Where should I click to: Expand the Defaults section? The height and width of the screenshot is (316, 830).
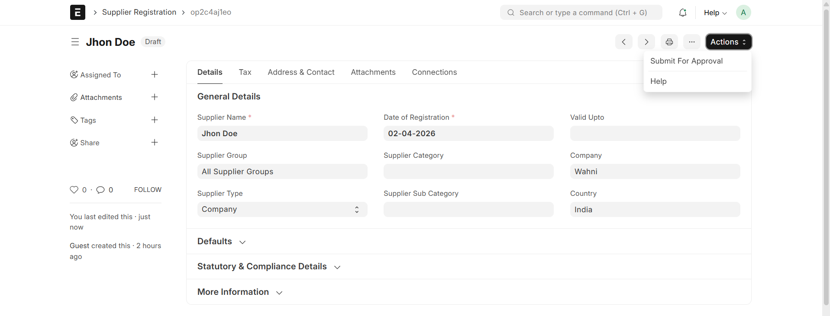pos(222,241)
